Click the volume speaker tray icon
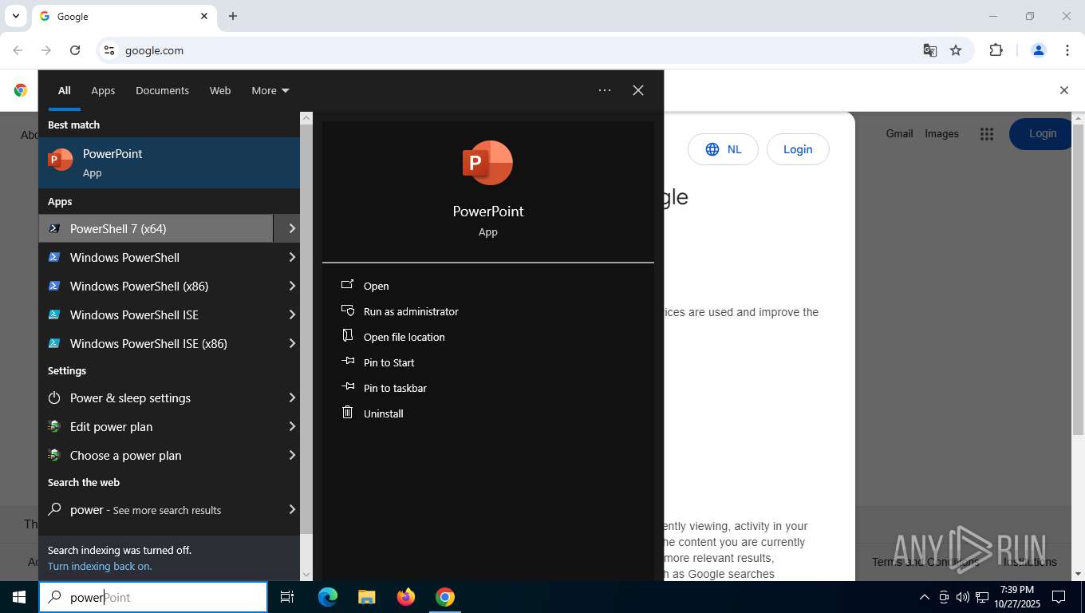The height and width of the screenshot is (613, 1085). [962, 597]
